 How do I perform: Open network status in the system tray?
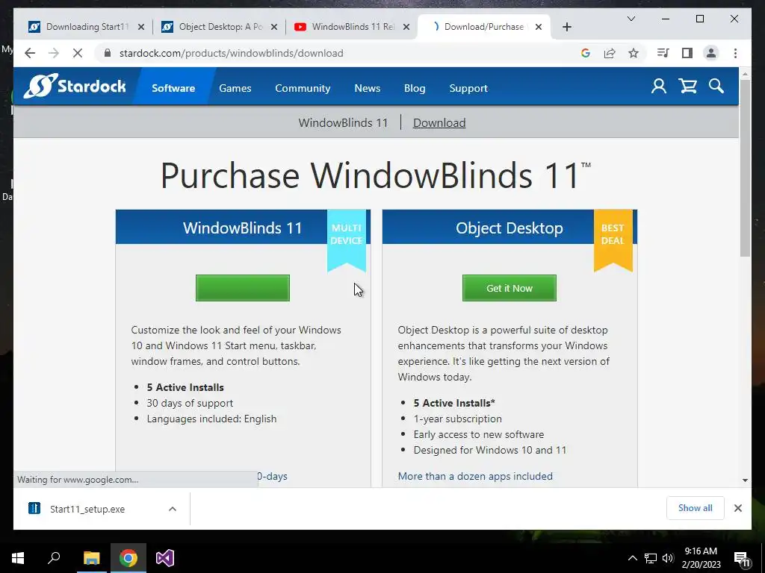[x=651, y=558]
